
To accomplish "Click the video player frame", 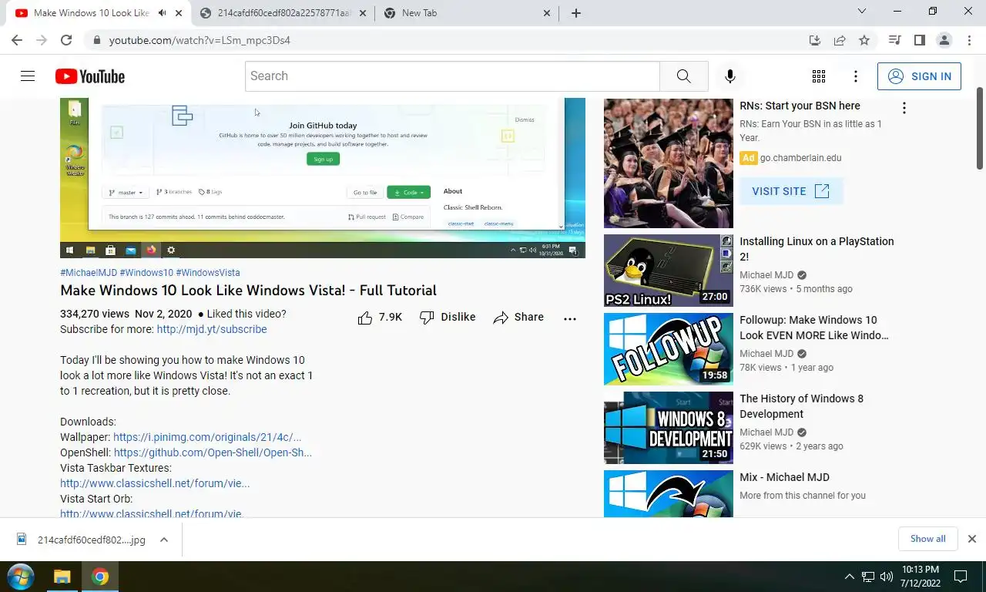I will pos(323,177).
